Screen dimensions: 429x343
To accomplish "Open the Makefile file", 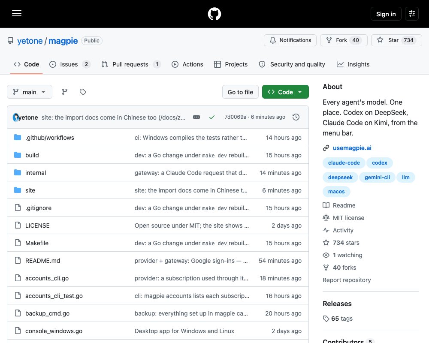I will tap(37, 243).
